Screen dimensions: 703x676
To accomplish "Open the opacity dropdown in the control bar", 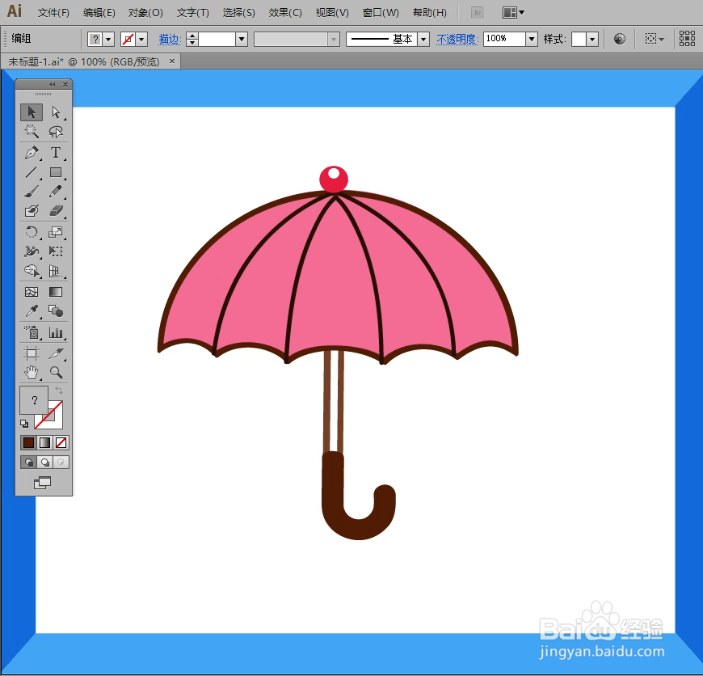I will tap(531, 38).
